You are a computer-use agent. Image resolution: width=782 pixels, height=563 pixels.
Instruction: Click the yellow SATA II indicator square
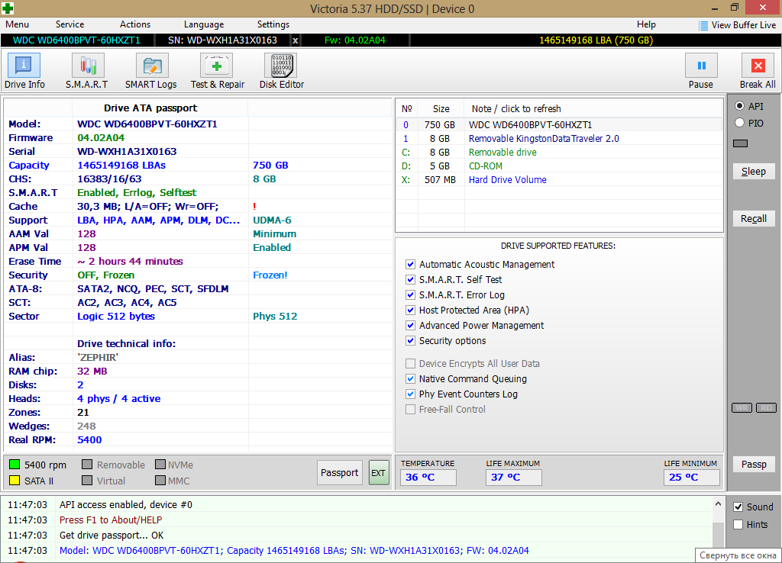pos(15,481)
